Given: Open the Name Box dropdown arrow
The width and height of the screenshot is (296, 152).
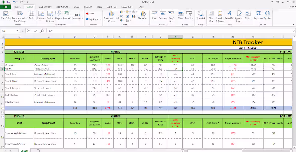Looking at the screenshot, I should (x=18, y=31).
